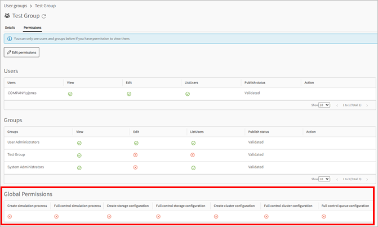This screenshot has width=378, height=227.
Task: Click the red X under Create storage configuration
Action: point(109,216)
